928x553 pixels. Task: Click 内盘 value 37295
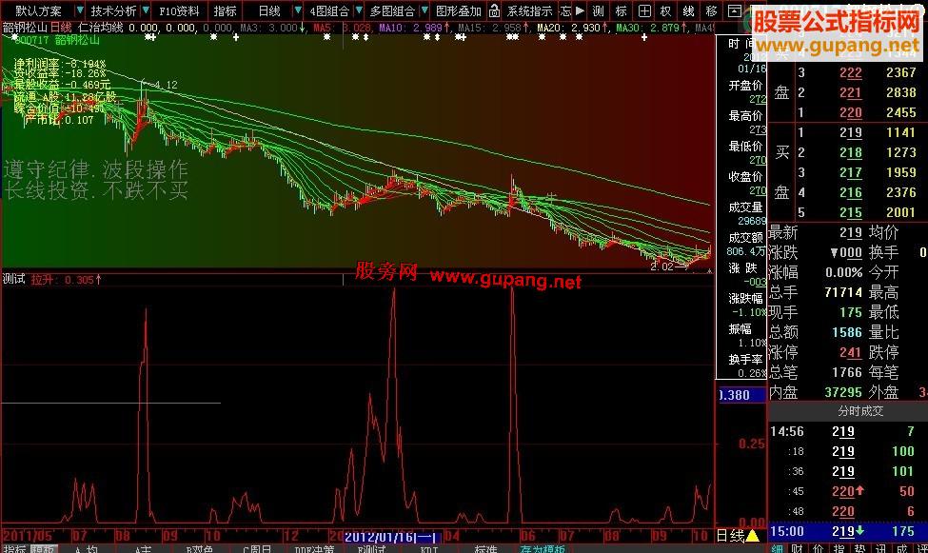843,392
